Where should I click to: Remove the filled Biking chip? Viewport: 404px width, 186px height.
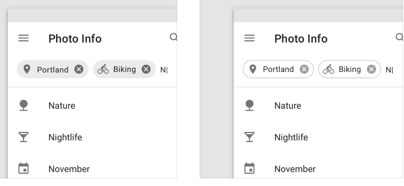pyautogui.click(x=146, y=69)
